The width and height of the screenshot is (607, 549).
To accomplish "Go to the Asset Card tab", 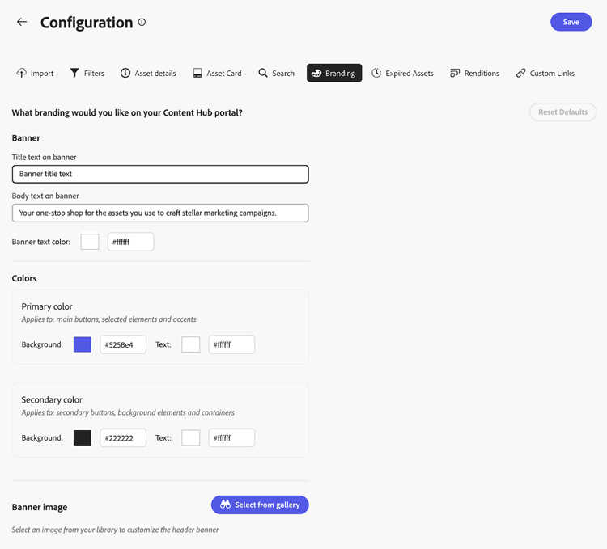I will [217, 73].
